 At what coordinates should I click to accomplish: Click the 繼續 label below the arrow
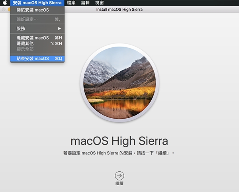click(x=119, y=183)
